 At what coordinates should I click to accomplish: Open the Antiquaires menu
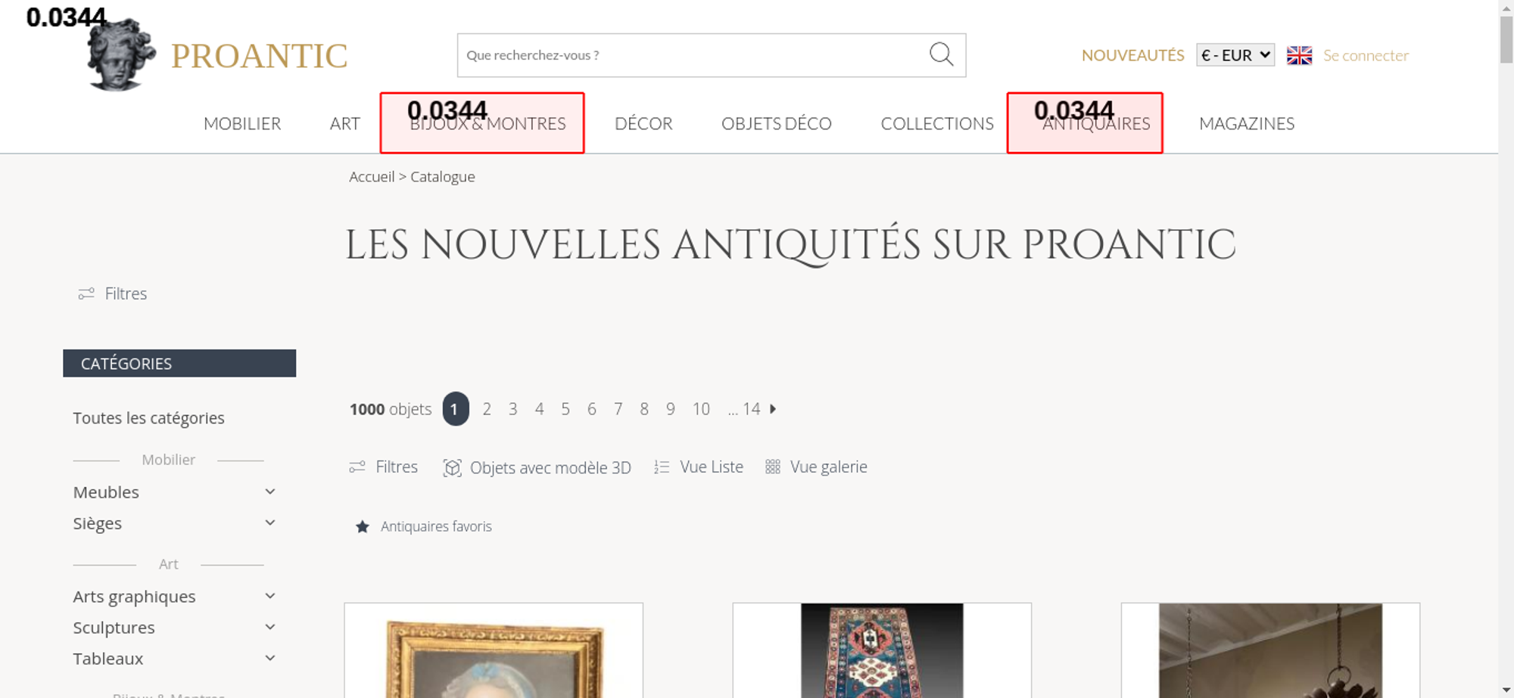(1096, 123)
